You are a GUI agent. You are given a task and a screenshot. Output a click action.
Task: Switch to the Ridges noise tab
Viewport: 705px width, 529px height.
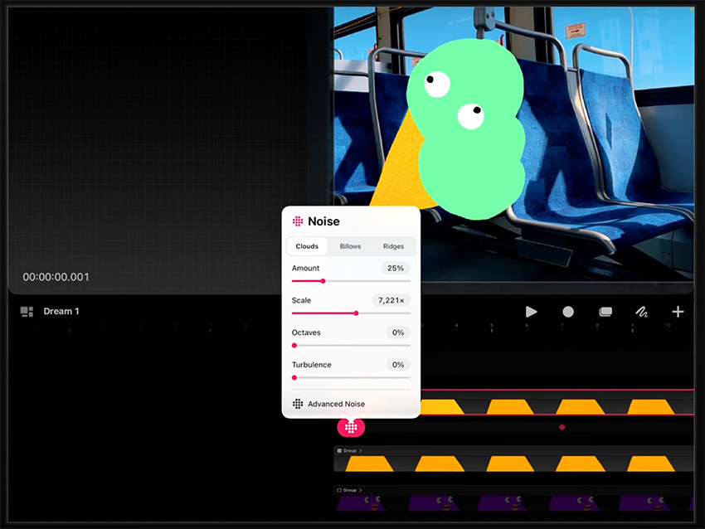coord(393,246)
